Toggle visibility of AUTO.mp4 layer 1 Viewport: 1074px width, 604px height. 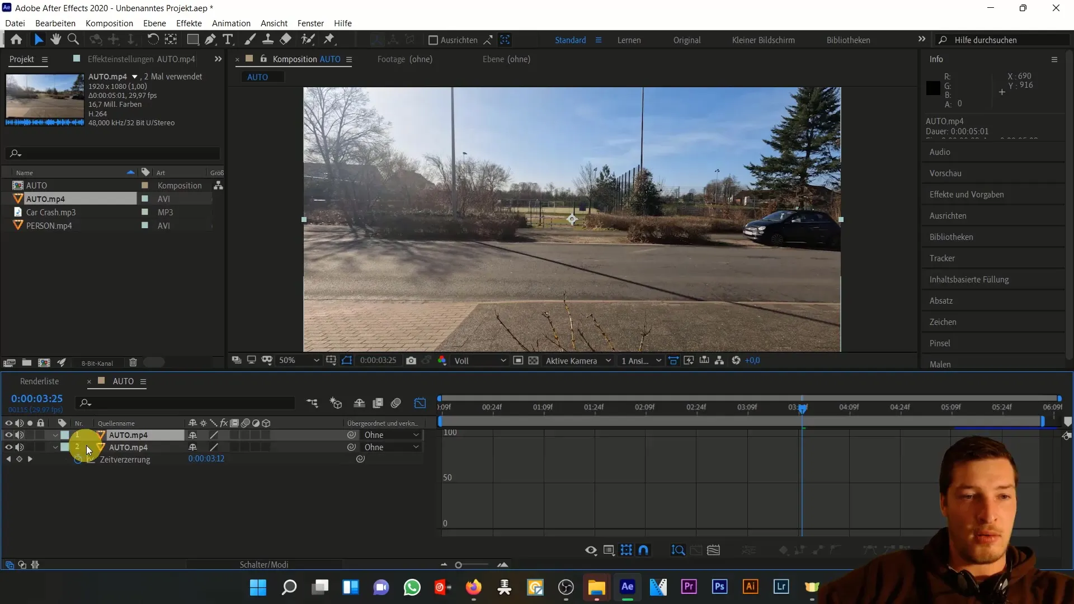(8, 435)
